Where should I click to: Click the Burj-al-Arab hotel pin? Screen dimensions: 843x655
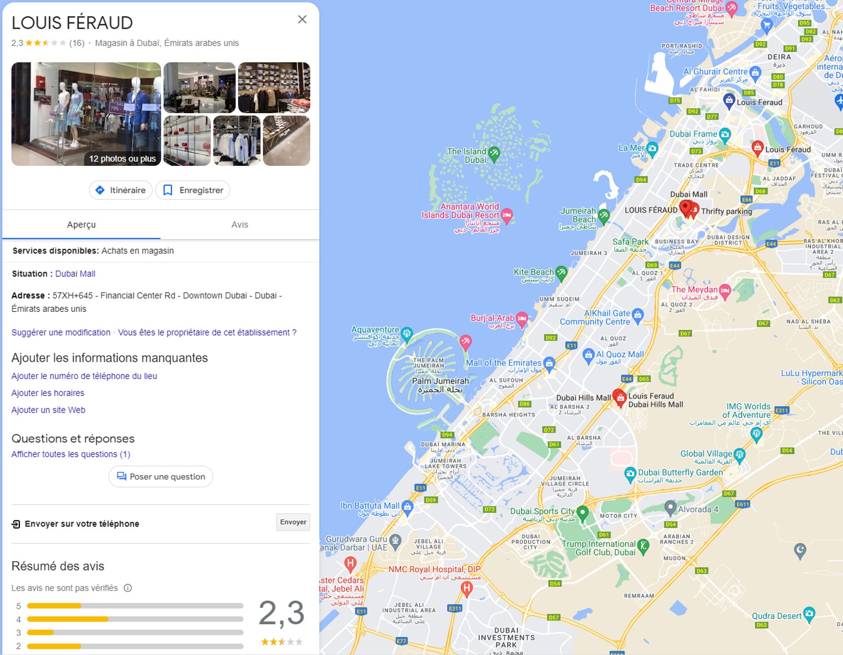coord(522,319)
